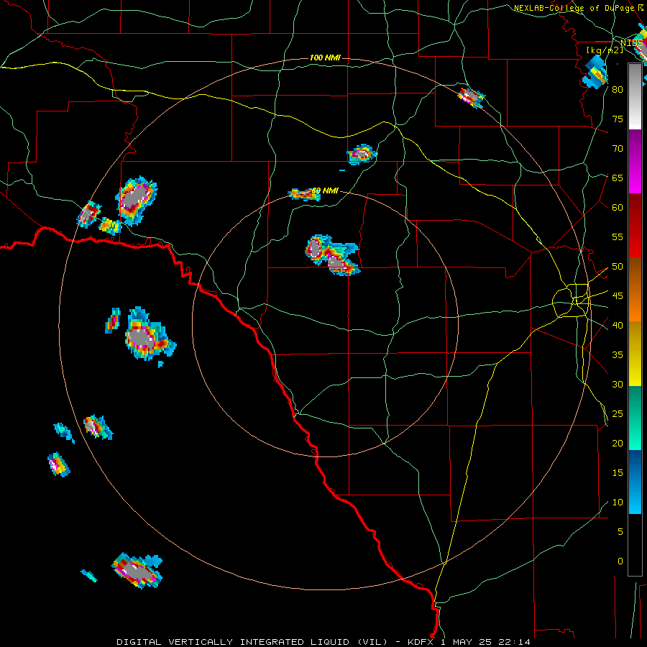
Task: Click the green segment of the color scale
Action: pos(635,418)
